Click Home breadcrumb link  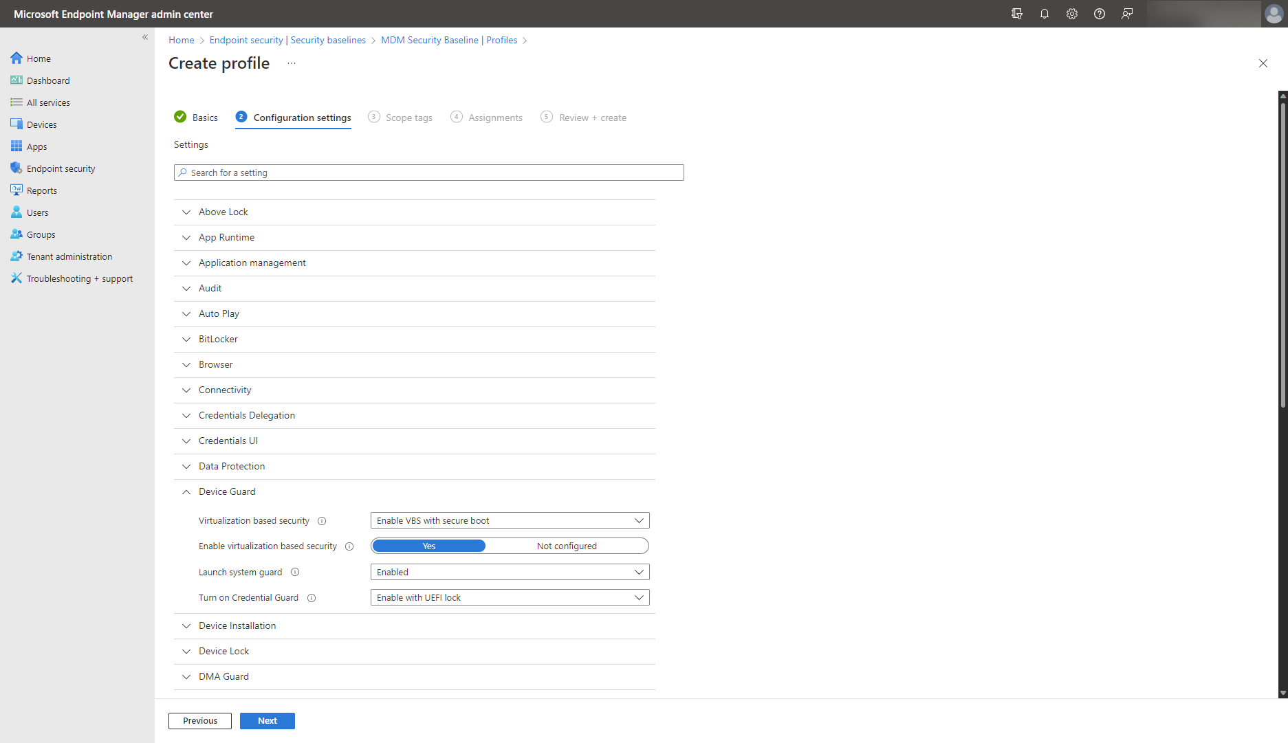(182, 41)
